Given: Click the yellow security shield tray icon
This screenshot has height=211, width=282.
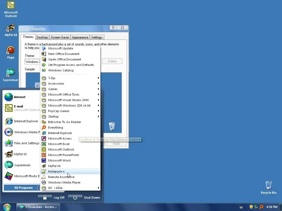Looking at the screenshot, I should pos(251,207).
